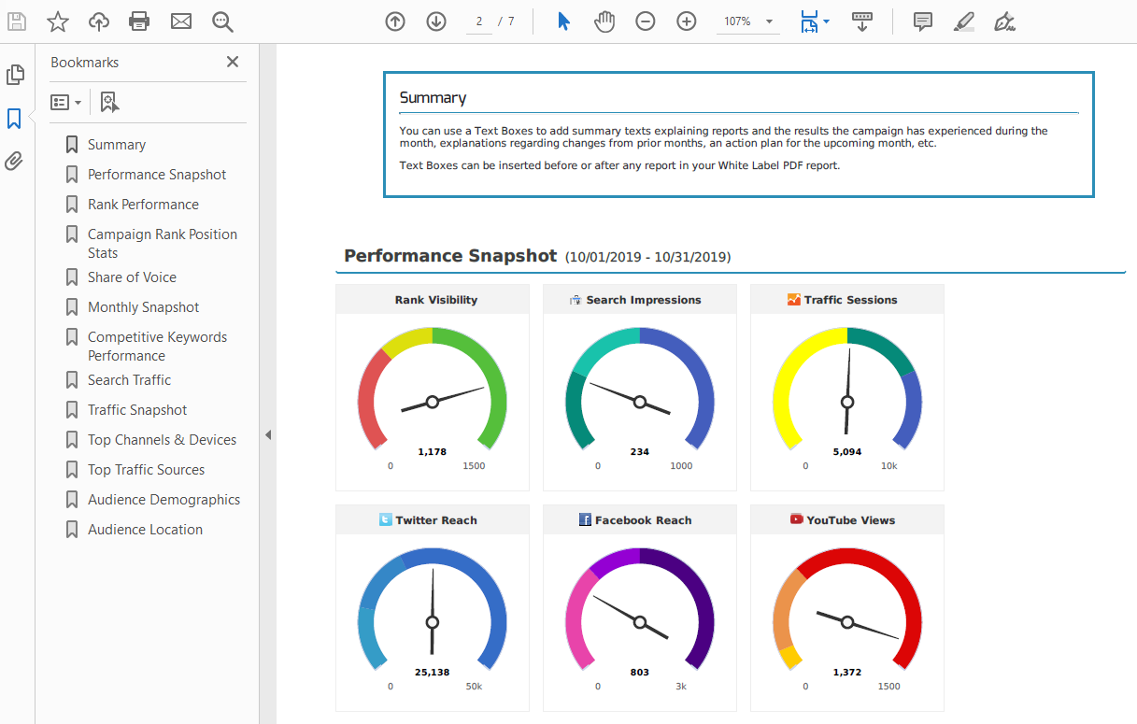Collapse the navigation pane with the arrow
The width and height of the screenshot is (1137, 724).
coord(268,434)
